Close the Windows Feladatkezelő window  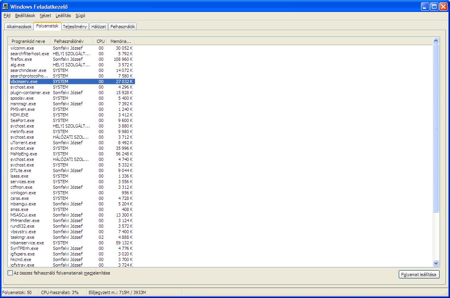[443, 7]
